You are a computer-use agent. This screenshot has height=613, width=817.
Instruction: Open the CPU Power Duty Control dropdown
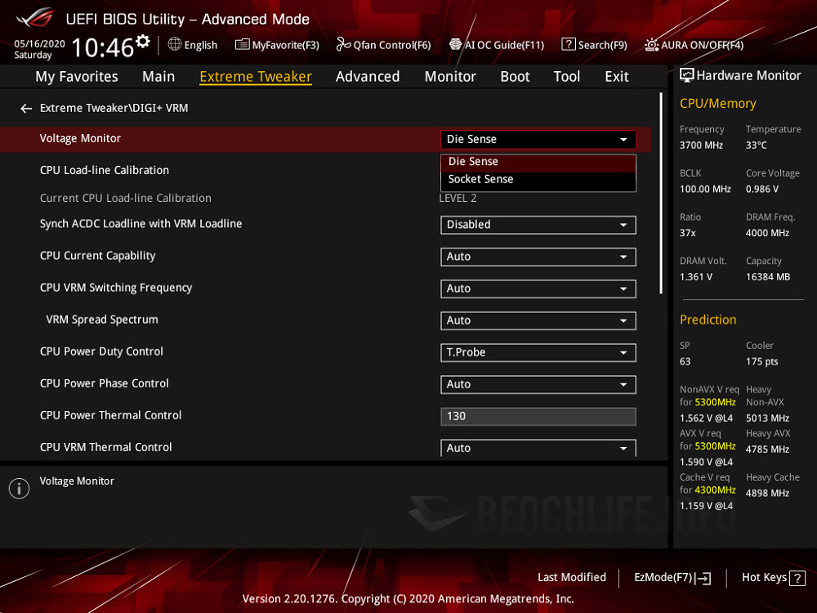pyautogui.click(x=538, y=352)
